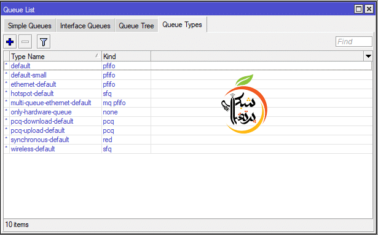Viewport: 378px width, 235px height.
Task: Select the only-hardware-queue row
Action: coord(188,112)
